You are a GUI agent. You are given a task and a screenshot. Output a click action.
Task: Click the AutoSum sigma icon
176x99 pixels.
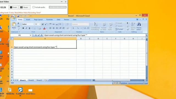pos(128,23)
